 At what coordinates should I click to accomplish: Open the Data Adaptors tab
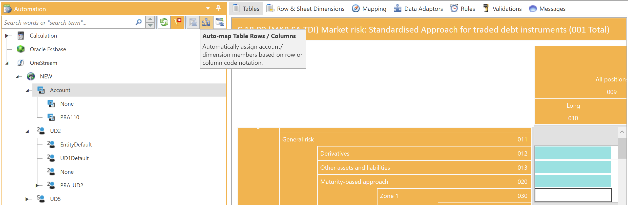pos(418,9)
